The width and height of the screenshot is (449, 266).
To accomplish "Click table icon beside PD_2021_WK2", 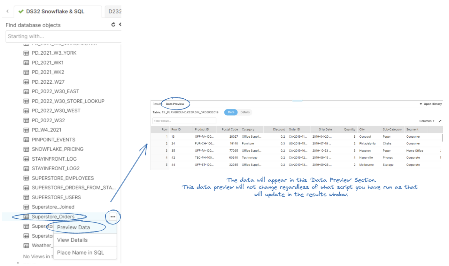I will point(26,72).
